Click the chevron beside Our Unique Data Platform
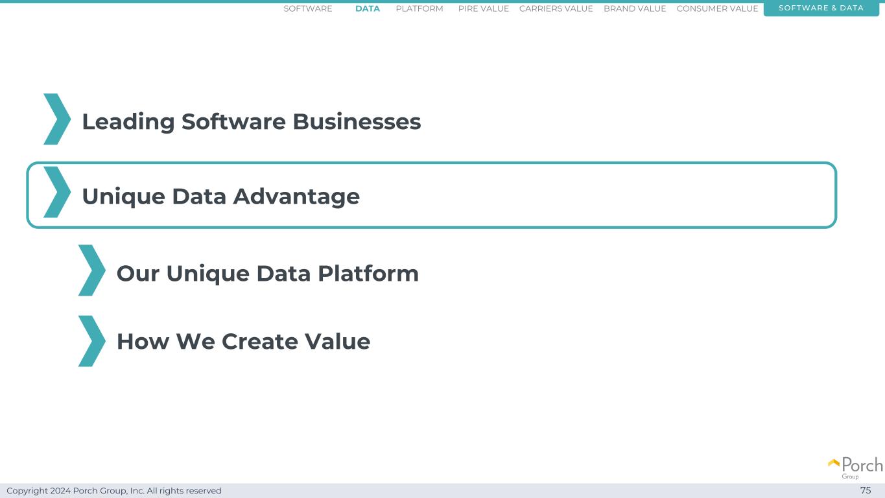 [91, 270]
